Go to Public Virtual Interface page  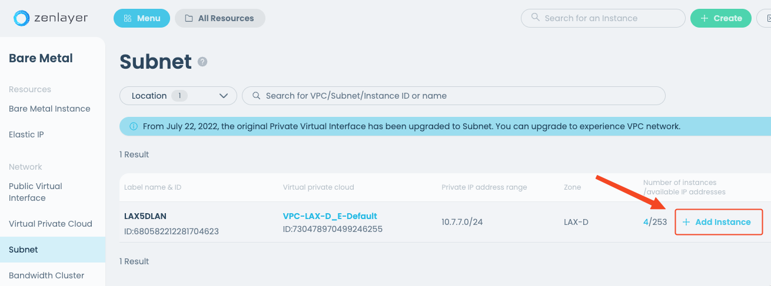(35, 192)
